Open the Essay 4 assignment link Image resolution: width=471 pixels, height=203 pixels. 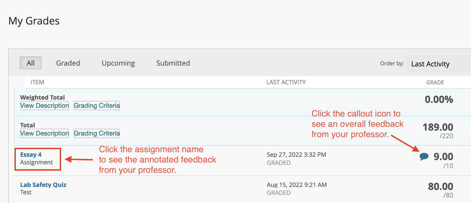pos(31,155)
